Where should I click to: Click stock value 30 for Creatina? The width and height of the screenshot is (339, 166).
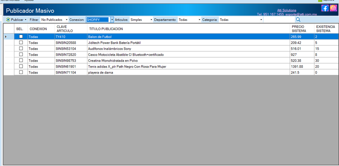pyautogui.click(x=326, y=61)
